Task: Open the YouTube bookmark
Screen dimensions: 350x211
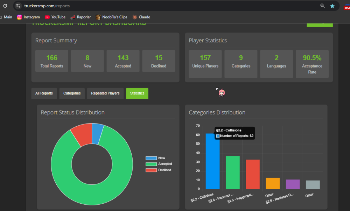Action: coord(55,17)
